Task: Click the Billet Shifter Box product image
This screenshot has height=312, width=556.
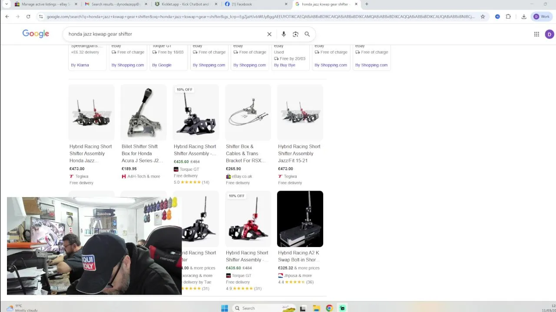Action: (143, 112)
